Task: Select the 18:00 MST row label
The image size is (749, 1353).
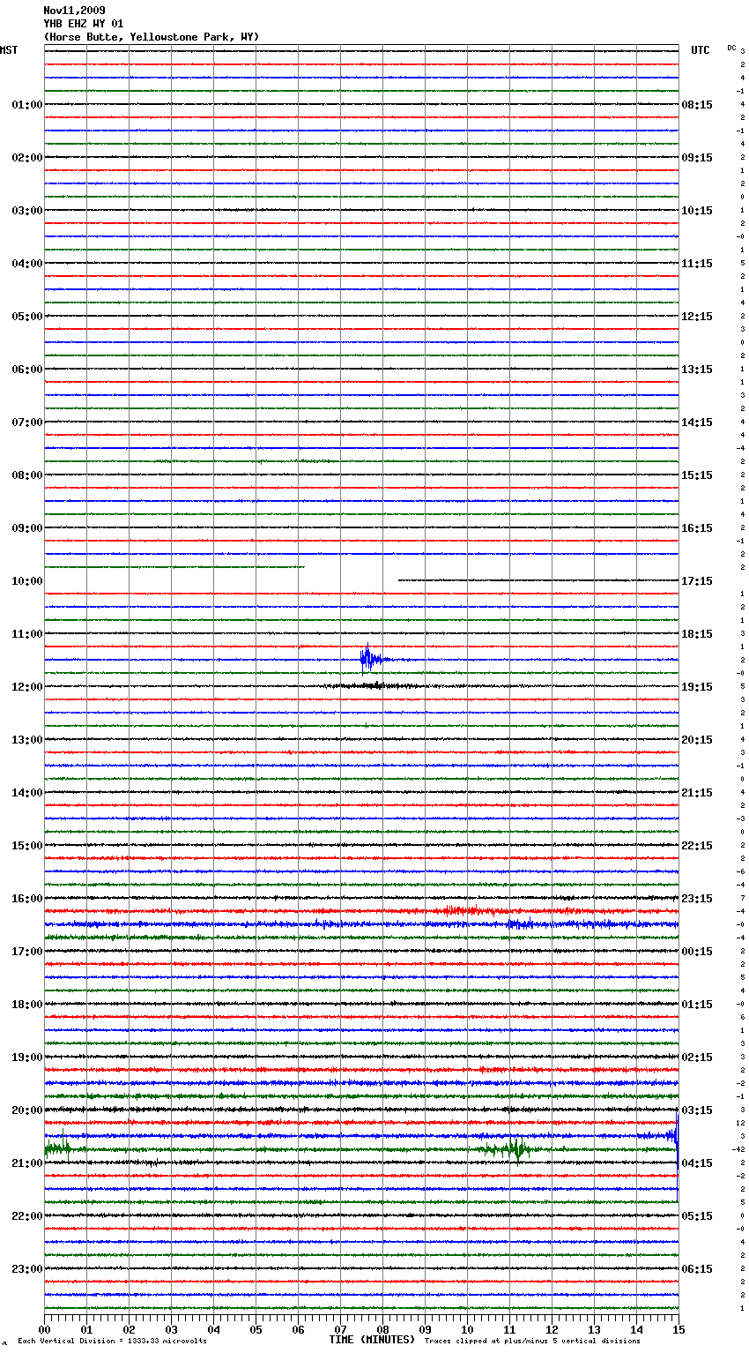Action: pos(27,1005)
